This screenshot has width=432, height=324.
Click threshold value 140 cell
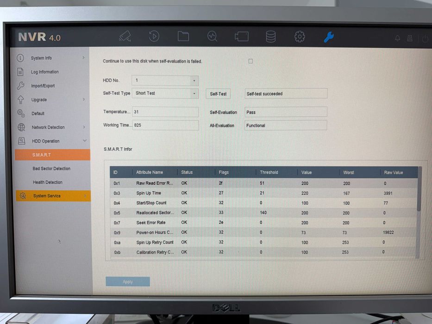pos(263,213)
